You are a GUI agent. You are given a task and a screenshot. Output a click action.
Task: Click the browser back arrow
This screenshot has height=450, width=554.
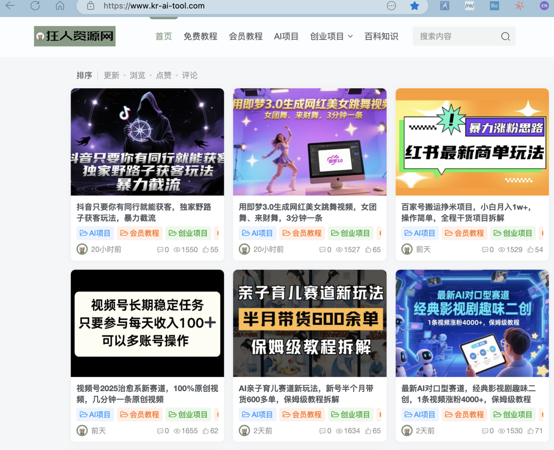[x=10, y=6]
